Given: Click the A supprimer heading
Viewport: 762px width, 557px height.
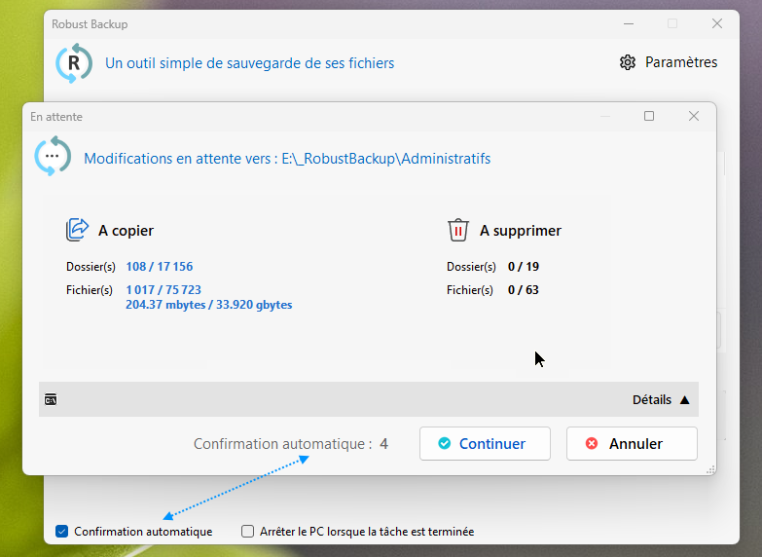Looking at the screenshot, I should point(521,231).
